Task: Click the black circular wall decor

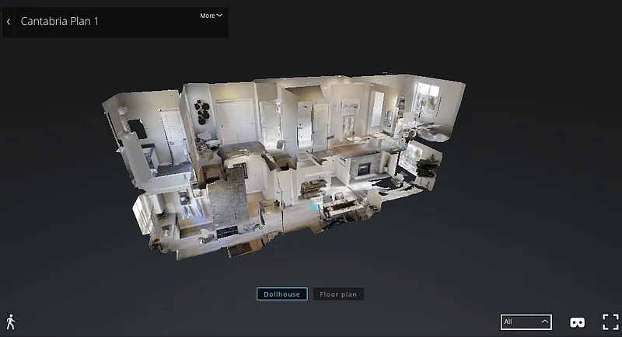Action: coord(203,111)
